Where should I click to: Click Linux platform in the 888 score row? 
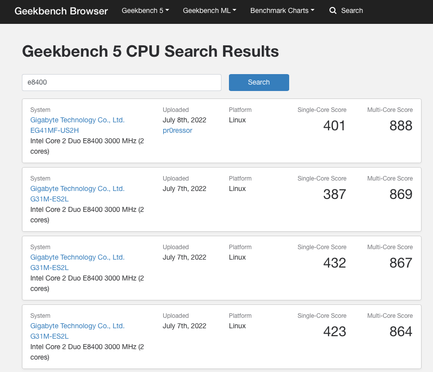(x=237, y=120)
